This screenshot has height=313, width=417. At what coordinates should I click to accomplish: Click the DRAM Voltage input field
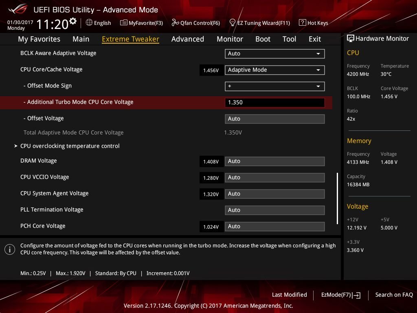pos(275,161)
